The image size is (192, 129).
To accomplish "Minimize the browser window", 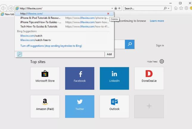I will point(171,3).
